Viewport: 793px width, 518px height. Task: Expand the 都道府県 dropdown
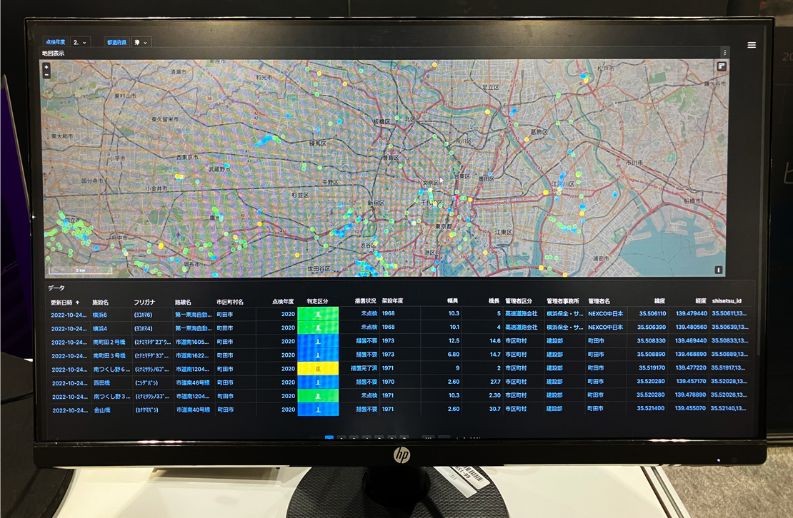[141, 43]
